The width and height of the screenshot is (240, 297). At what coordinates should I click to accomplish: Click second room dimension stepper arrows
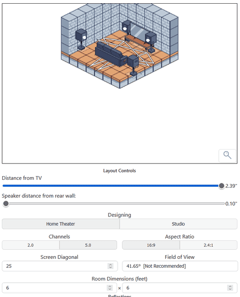click(230, 287)
